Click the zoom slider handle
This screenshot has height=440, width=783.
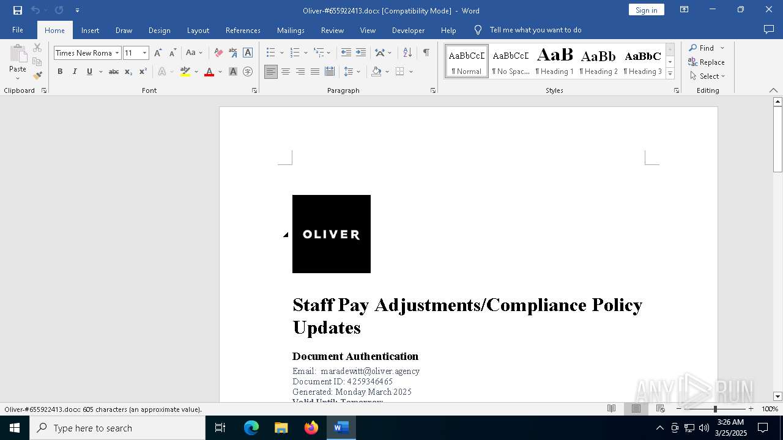point(715,409)
